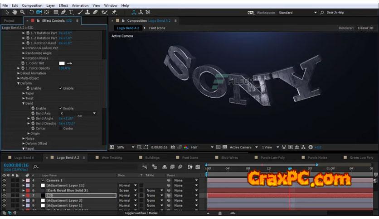Switch to the Wire Twisting timeline tab
This screenshot has width=379, height=219.
(112, 158)
